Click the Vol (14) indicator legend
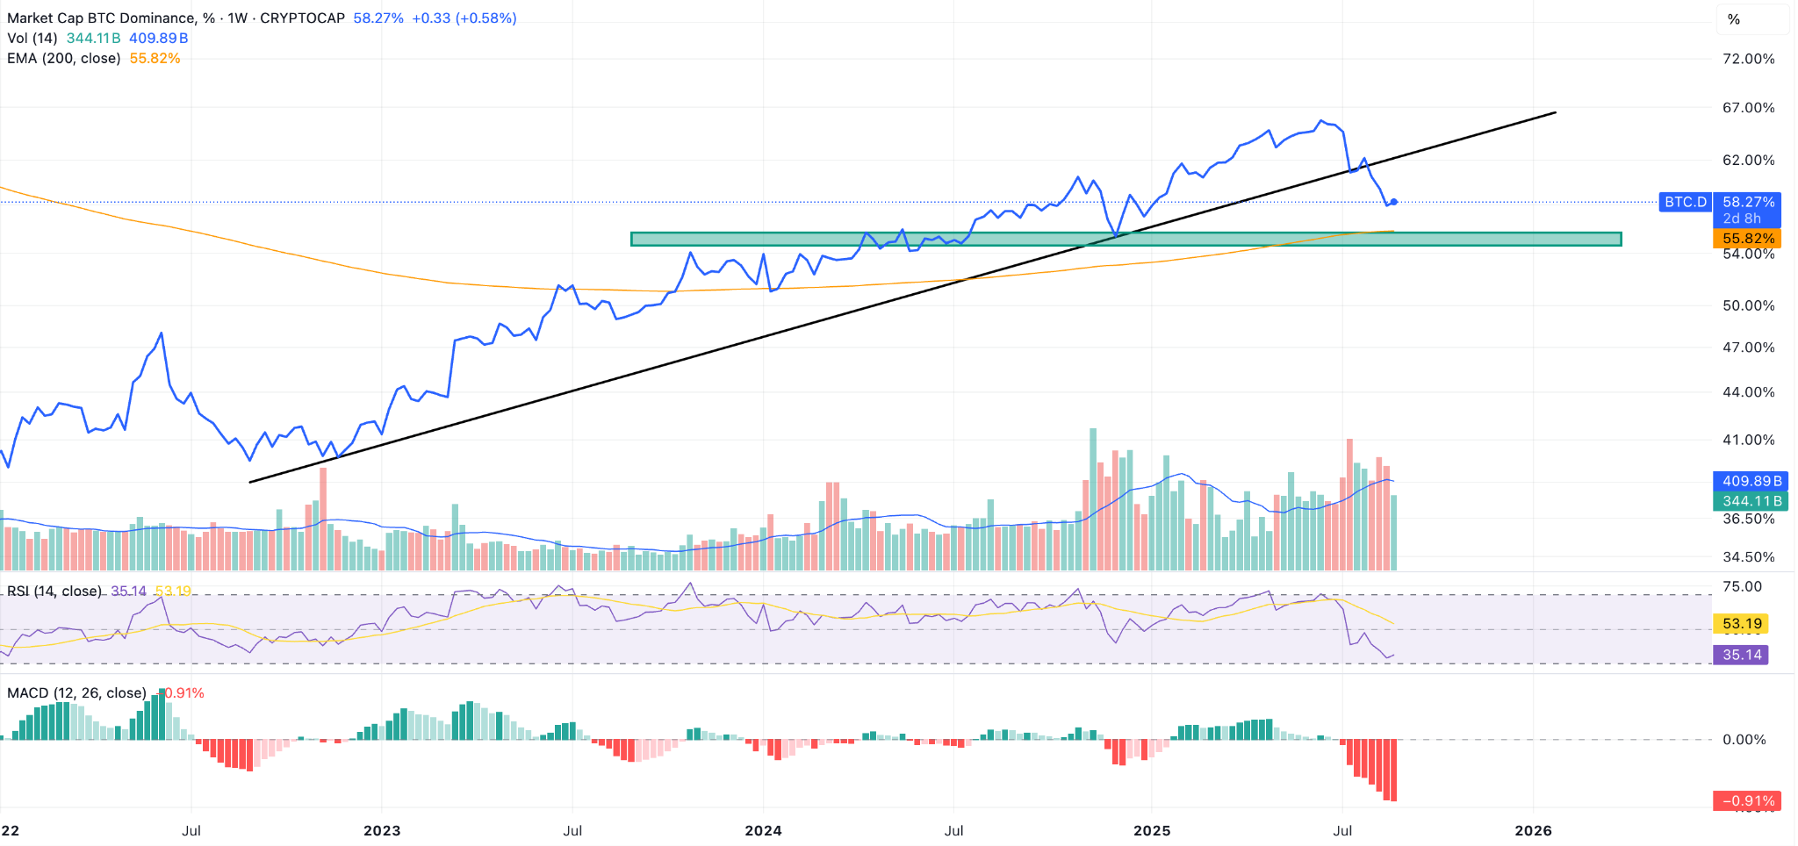This screenshot has width=1798, height=846. tap(32, 38)
